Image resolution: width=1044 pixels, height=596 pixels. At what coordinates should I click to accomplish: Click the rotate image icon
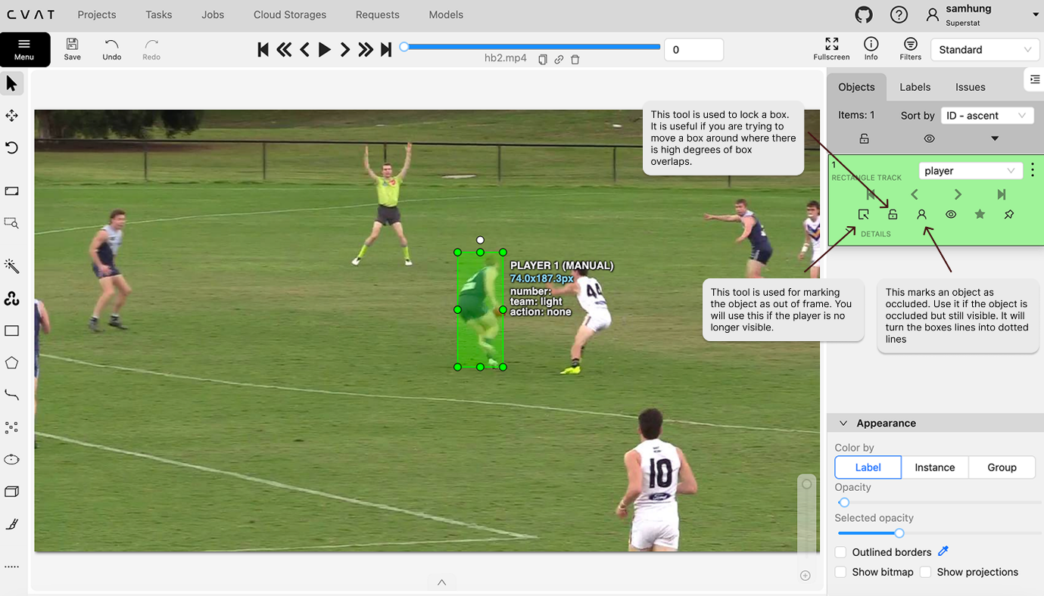[11, 147]
